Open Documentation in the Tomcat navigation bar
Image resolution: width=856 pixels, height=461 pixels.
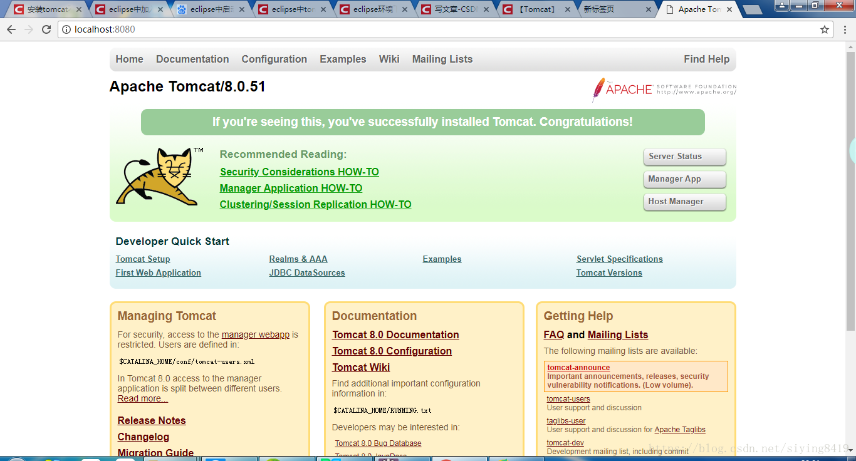(192, 59)
